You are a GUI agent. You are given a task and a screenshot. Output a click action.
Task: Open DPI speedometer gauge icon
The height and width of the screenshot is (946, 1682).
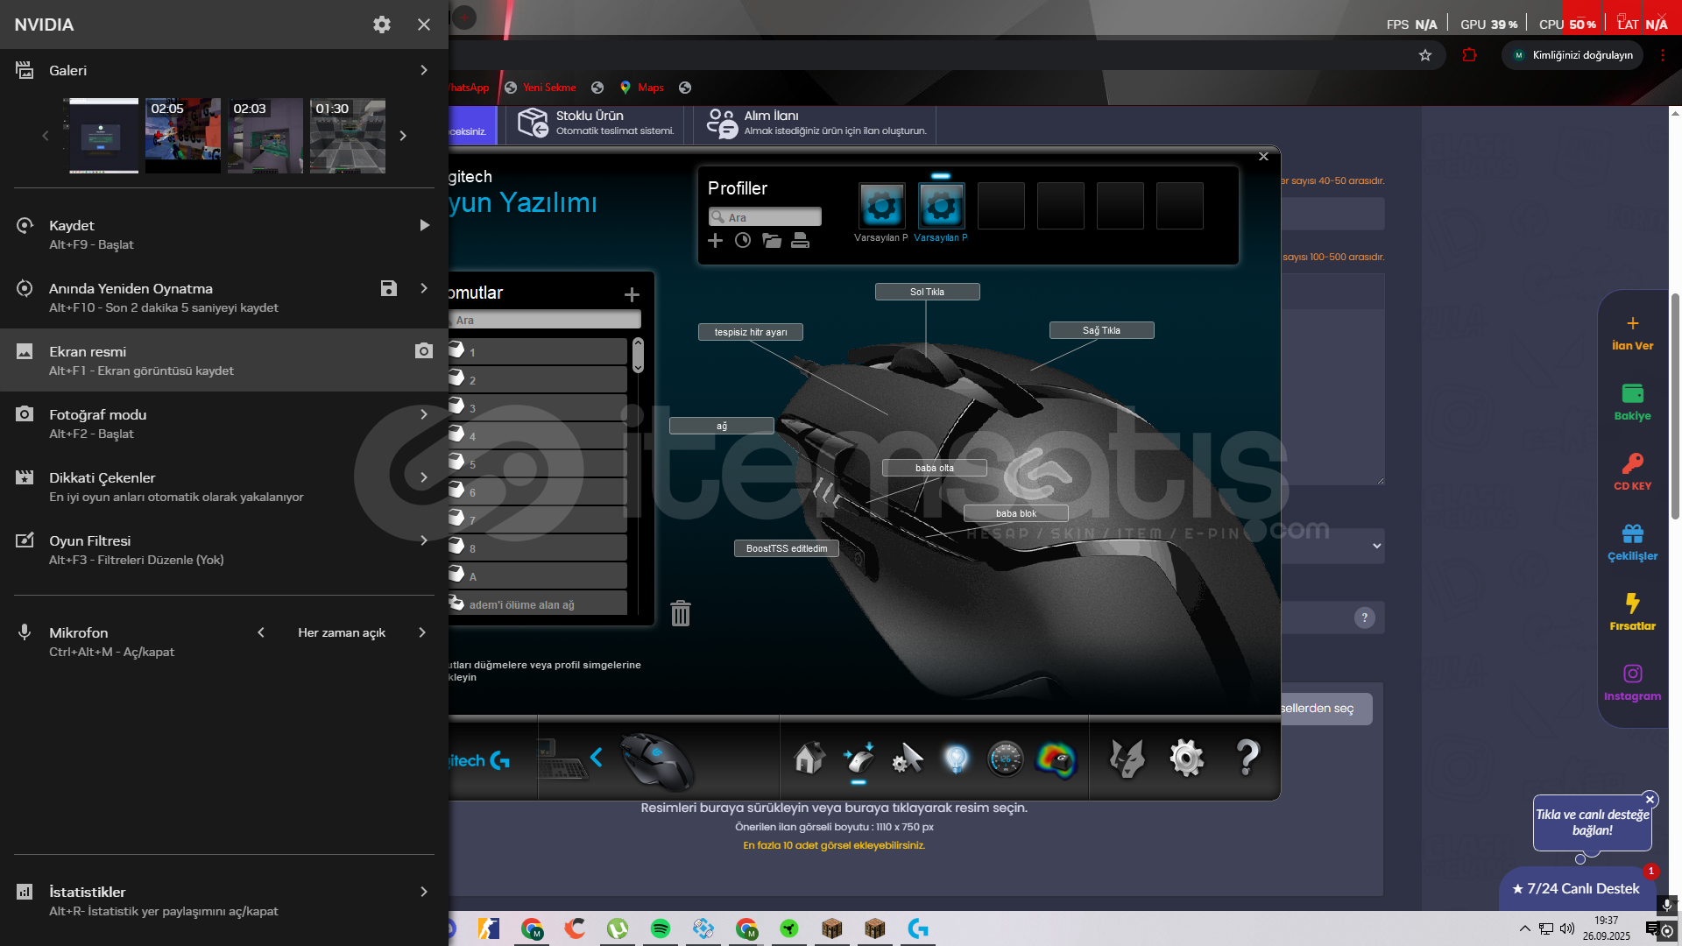1005,759
